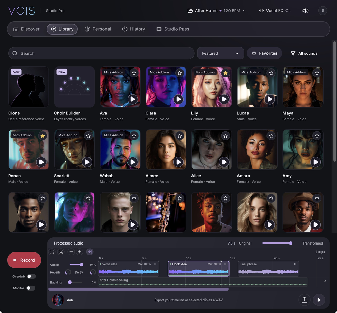Toggle favorite star on Clara

coord(180,73)
